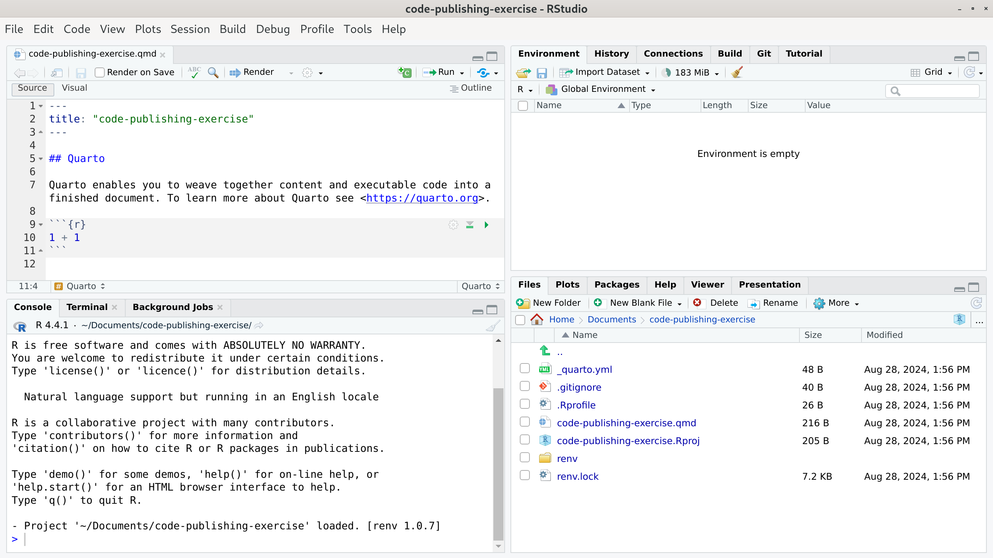
Task: Check the box beside .gitignore
Action: point(525,386)
